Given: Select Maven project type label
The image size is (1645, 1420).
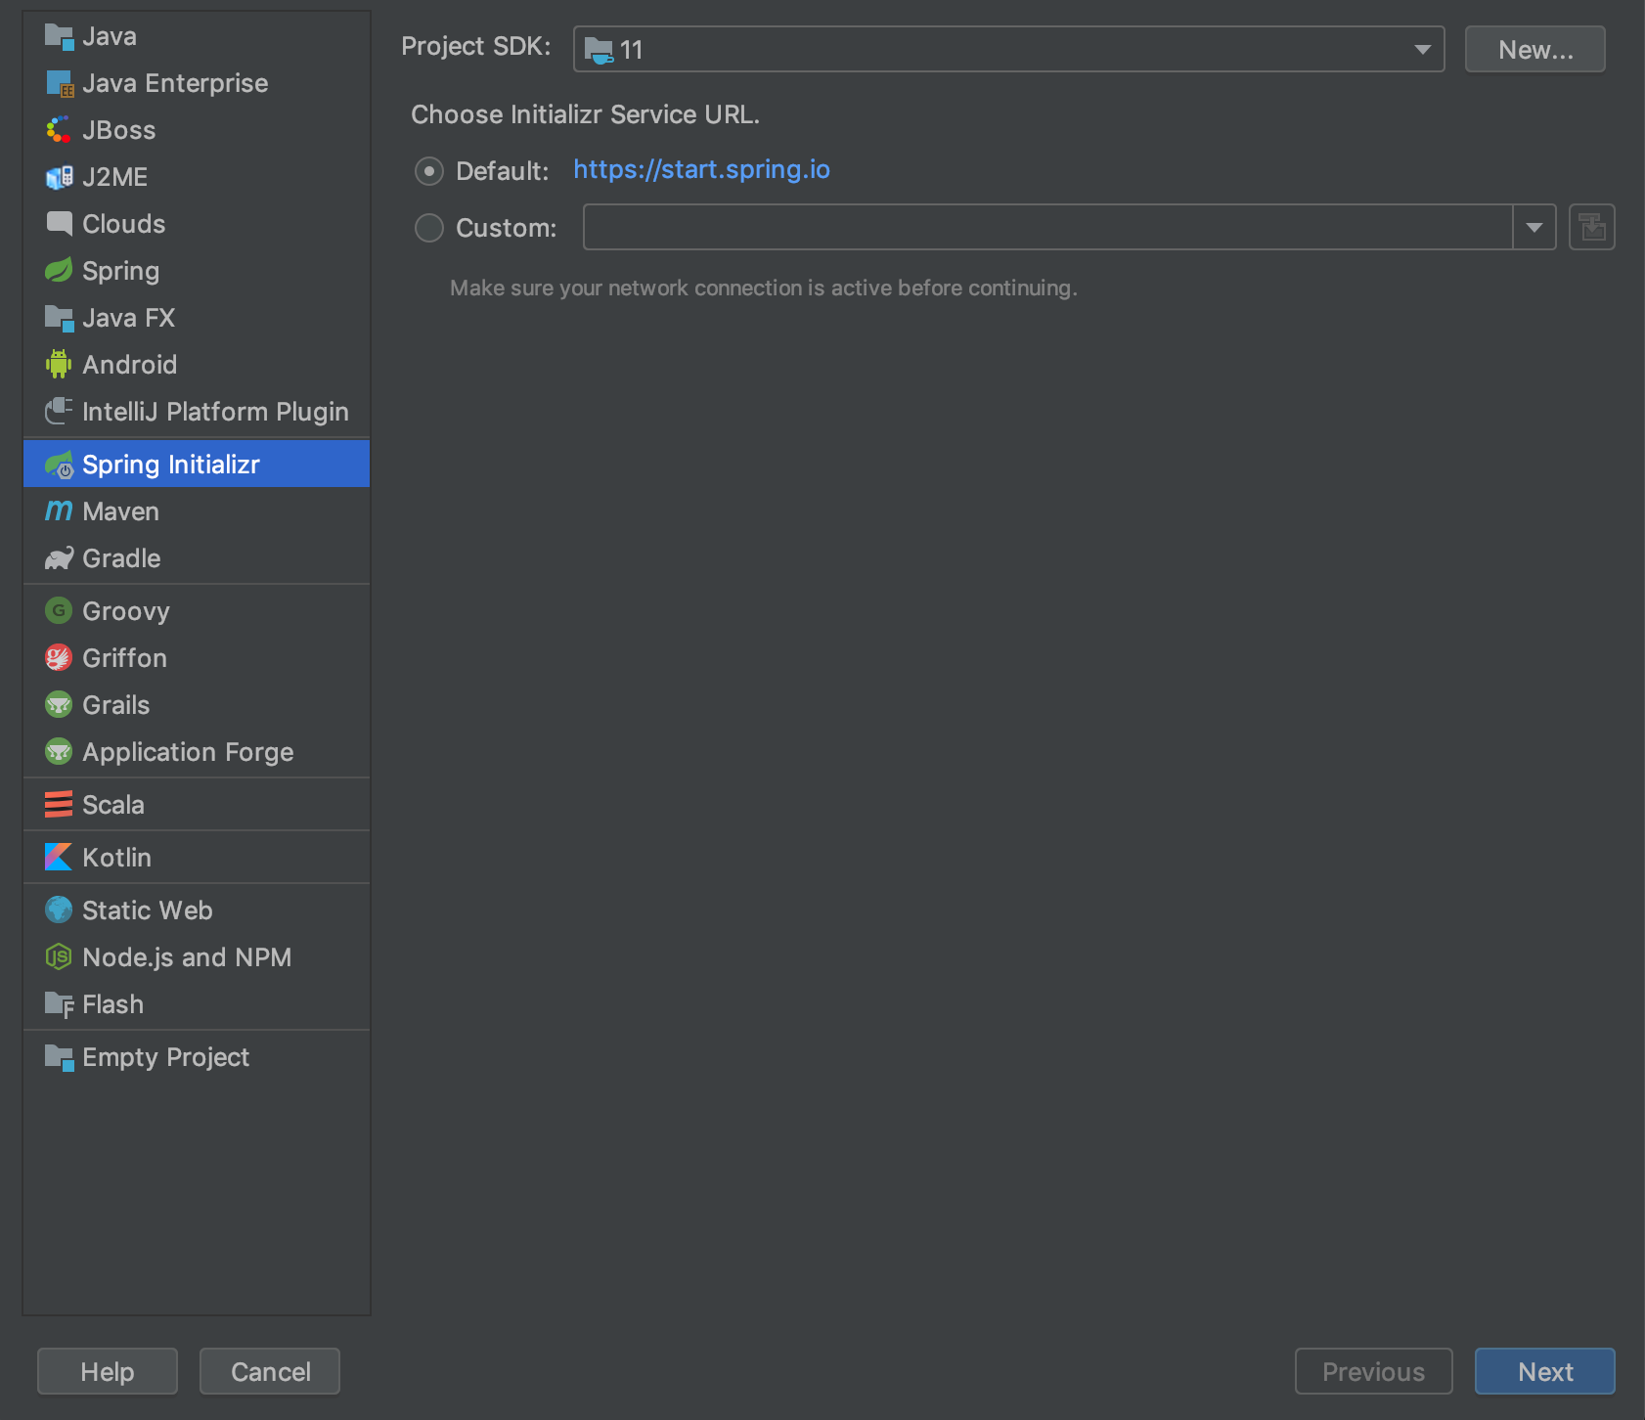Looking at the screenshot, I should [x=120, y=511].
